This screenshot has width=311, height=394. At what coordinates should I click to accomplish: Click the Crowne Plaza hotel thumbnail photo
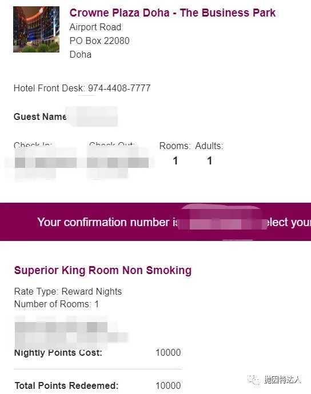pos(36,29)
